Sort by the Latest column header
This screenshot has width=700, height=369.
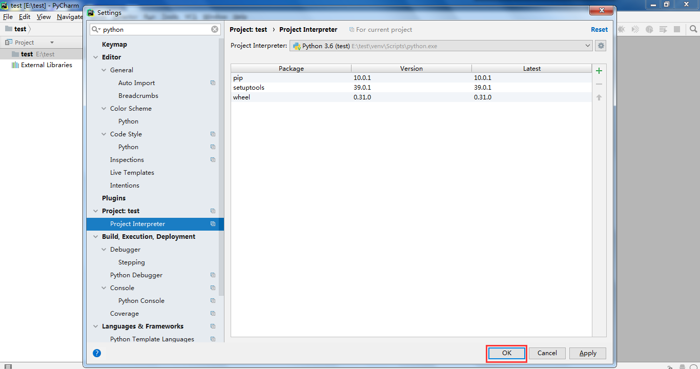click(x=531, y=68)
